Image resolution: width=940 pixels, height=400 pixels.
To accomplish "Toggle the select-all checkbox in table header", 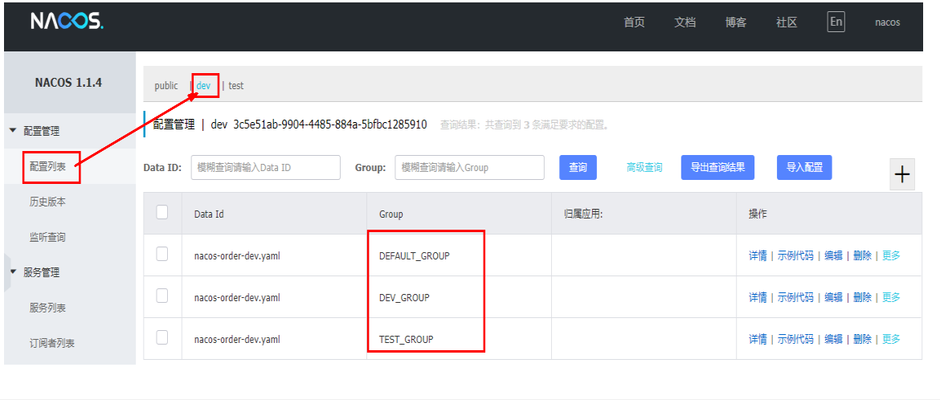I will point(161,212).
